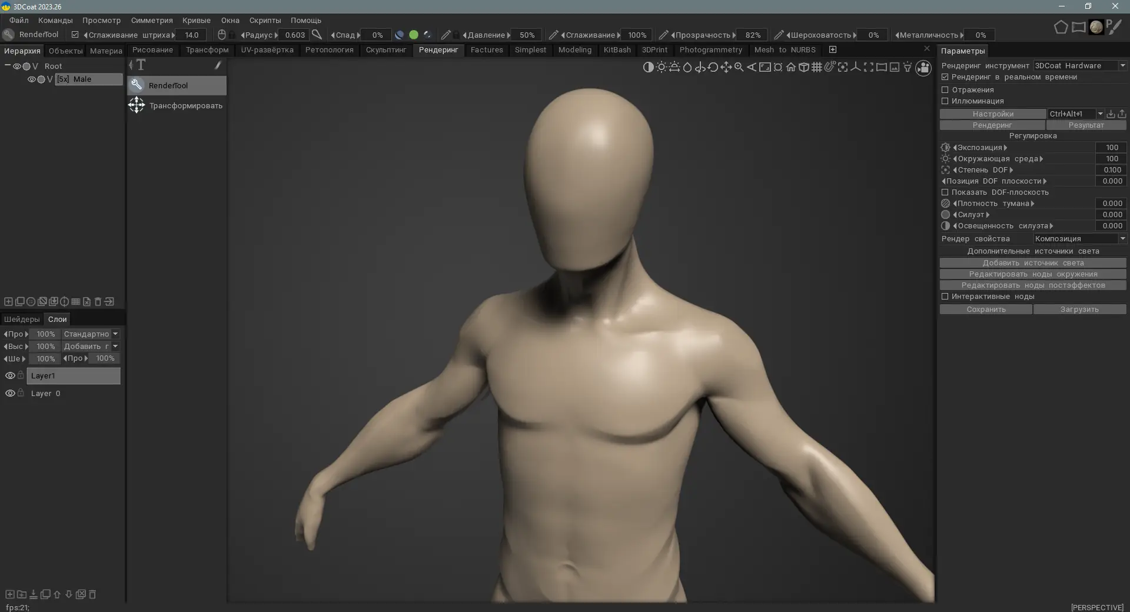1130x612 pixels.
Task: Click the trash icon under the hierarchy tree
Action: pyautogui.click(x=98, y=302)
